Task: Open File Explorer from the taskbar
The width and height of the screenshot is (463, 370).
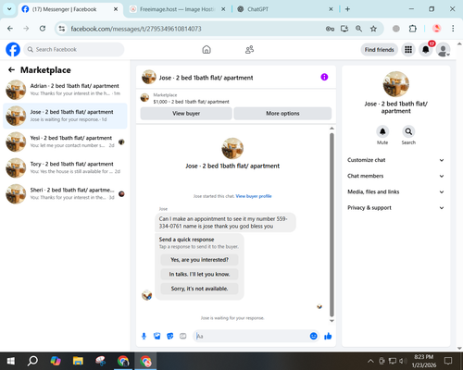Action: coord(78,361)
